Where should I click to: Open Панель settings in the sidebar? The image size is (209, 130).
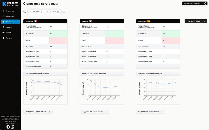point(10,38)
